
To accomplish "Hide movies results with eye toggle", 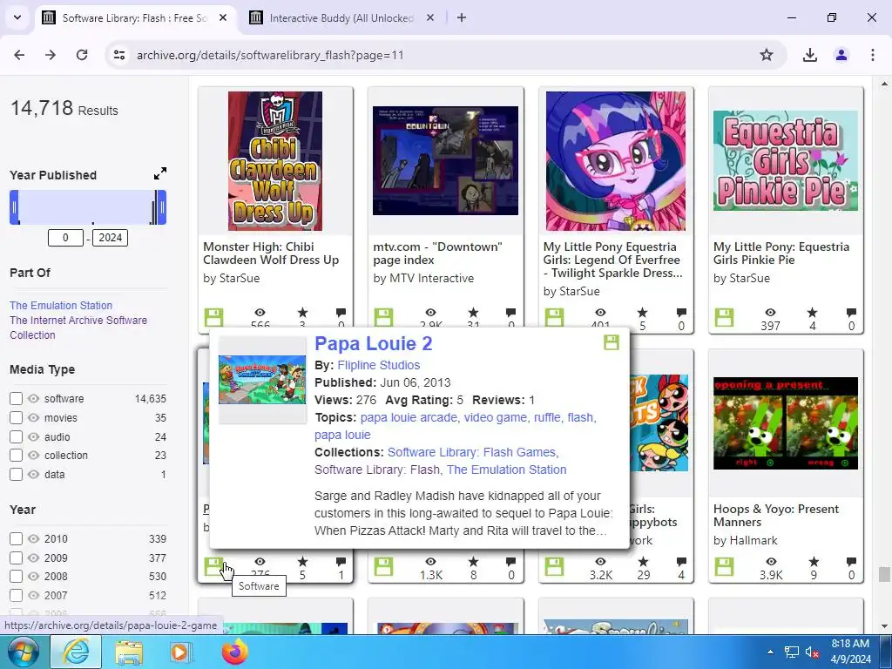I will click(x=34, y=417).
